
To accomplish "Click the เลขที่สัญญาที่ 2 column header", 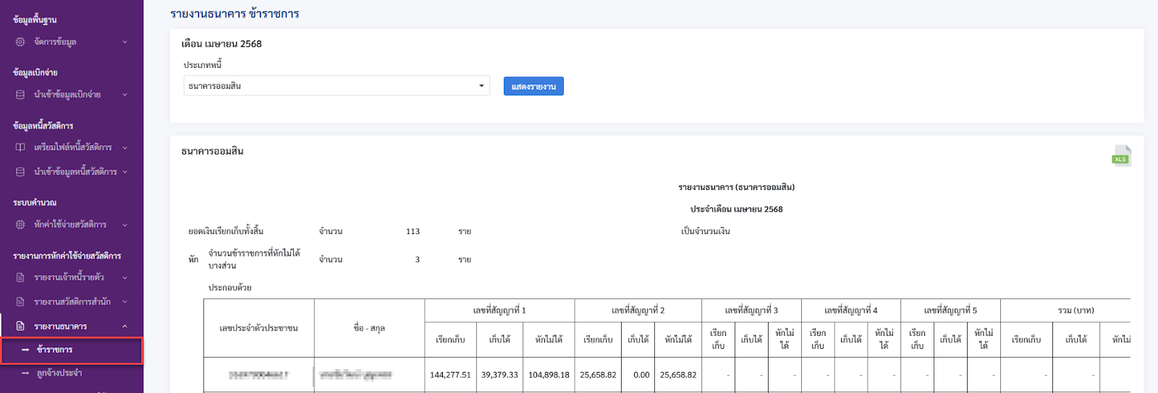I will (x=638, y=311).
